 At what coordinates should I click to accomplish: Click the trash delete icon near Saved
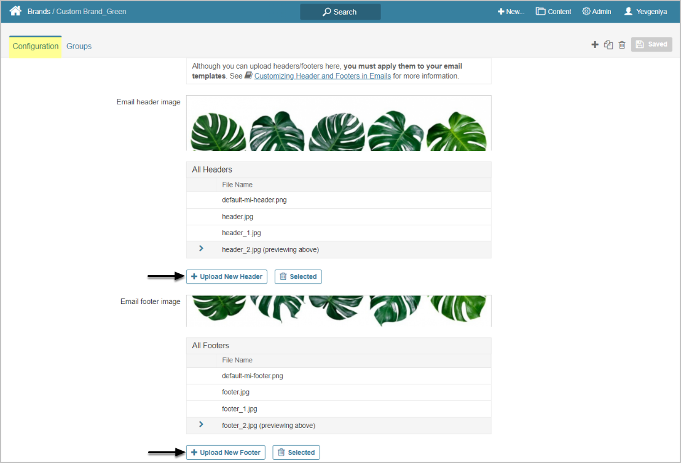(622, 44)
